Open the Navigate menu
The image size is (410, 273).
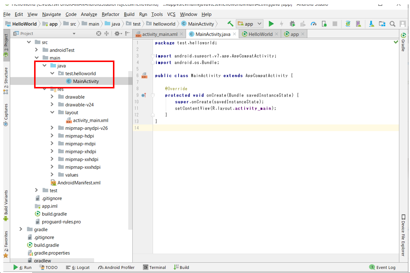pyautogui.click(x=51, y=14)
